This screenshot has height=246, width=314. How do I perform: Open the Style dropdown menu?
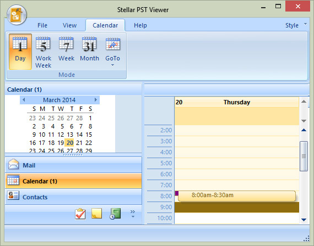[x=296, y=25]
